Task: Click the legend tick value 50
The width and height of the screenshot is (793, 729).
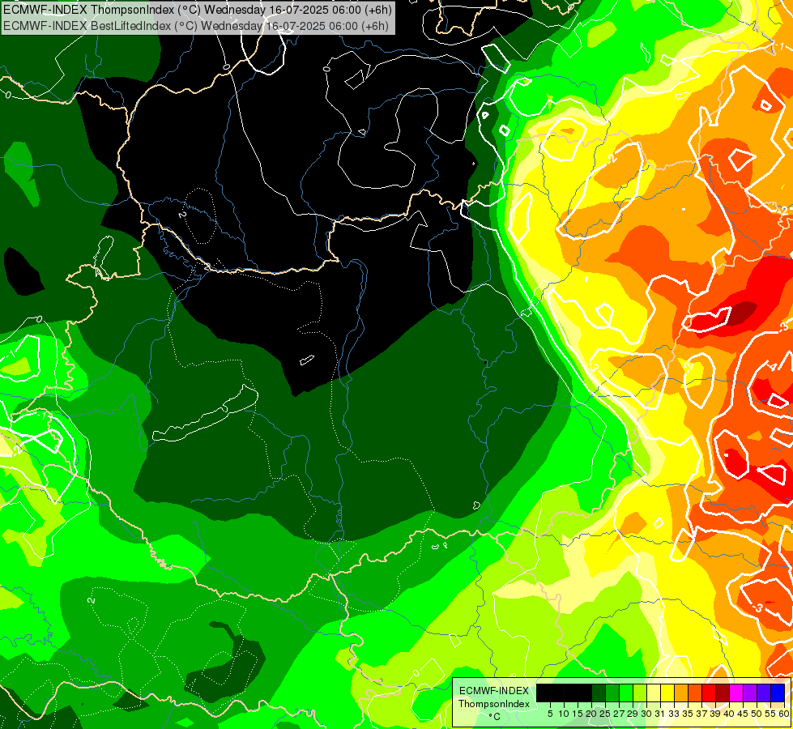Action: (757, 714)
